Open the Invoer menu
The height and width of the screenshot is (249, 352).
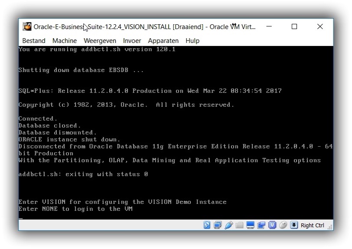click(132, 41)
